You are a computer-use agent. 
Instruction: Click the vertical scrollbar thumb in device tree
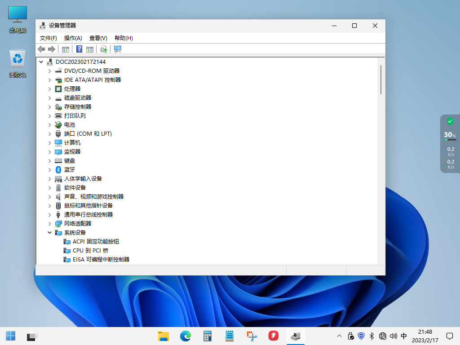(x=381, y=80)
